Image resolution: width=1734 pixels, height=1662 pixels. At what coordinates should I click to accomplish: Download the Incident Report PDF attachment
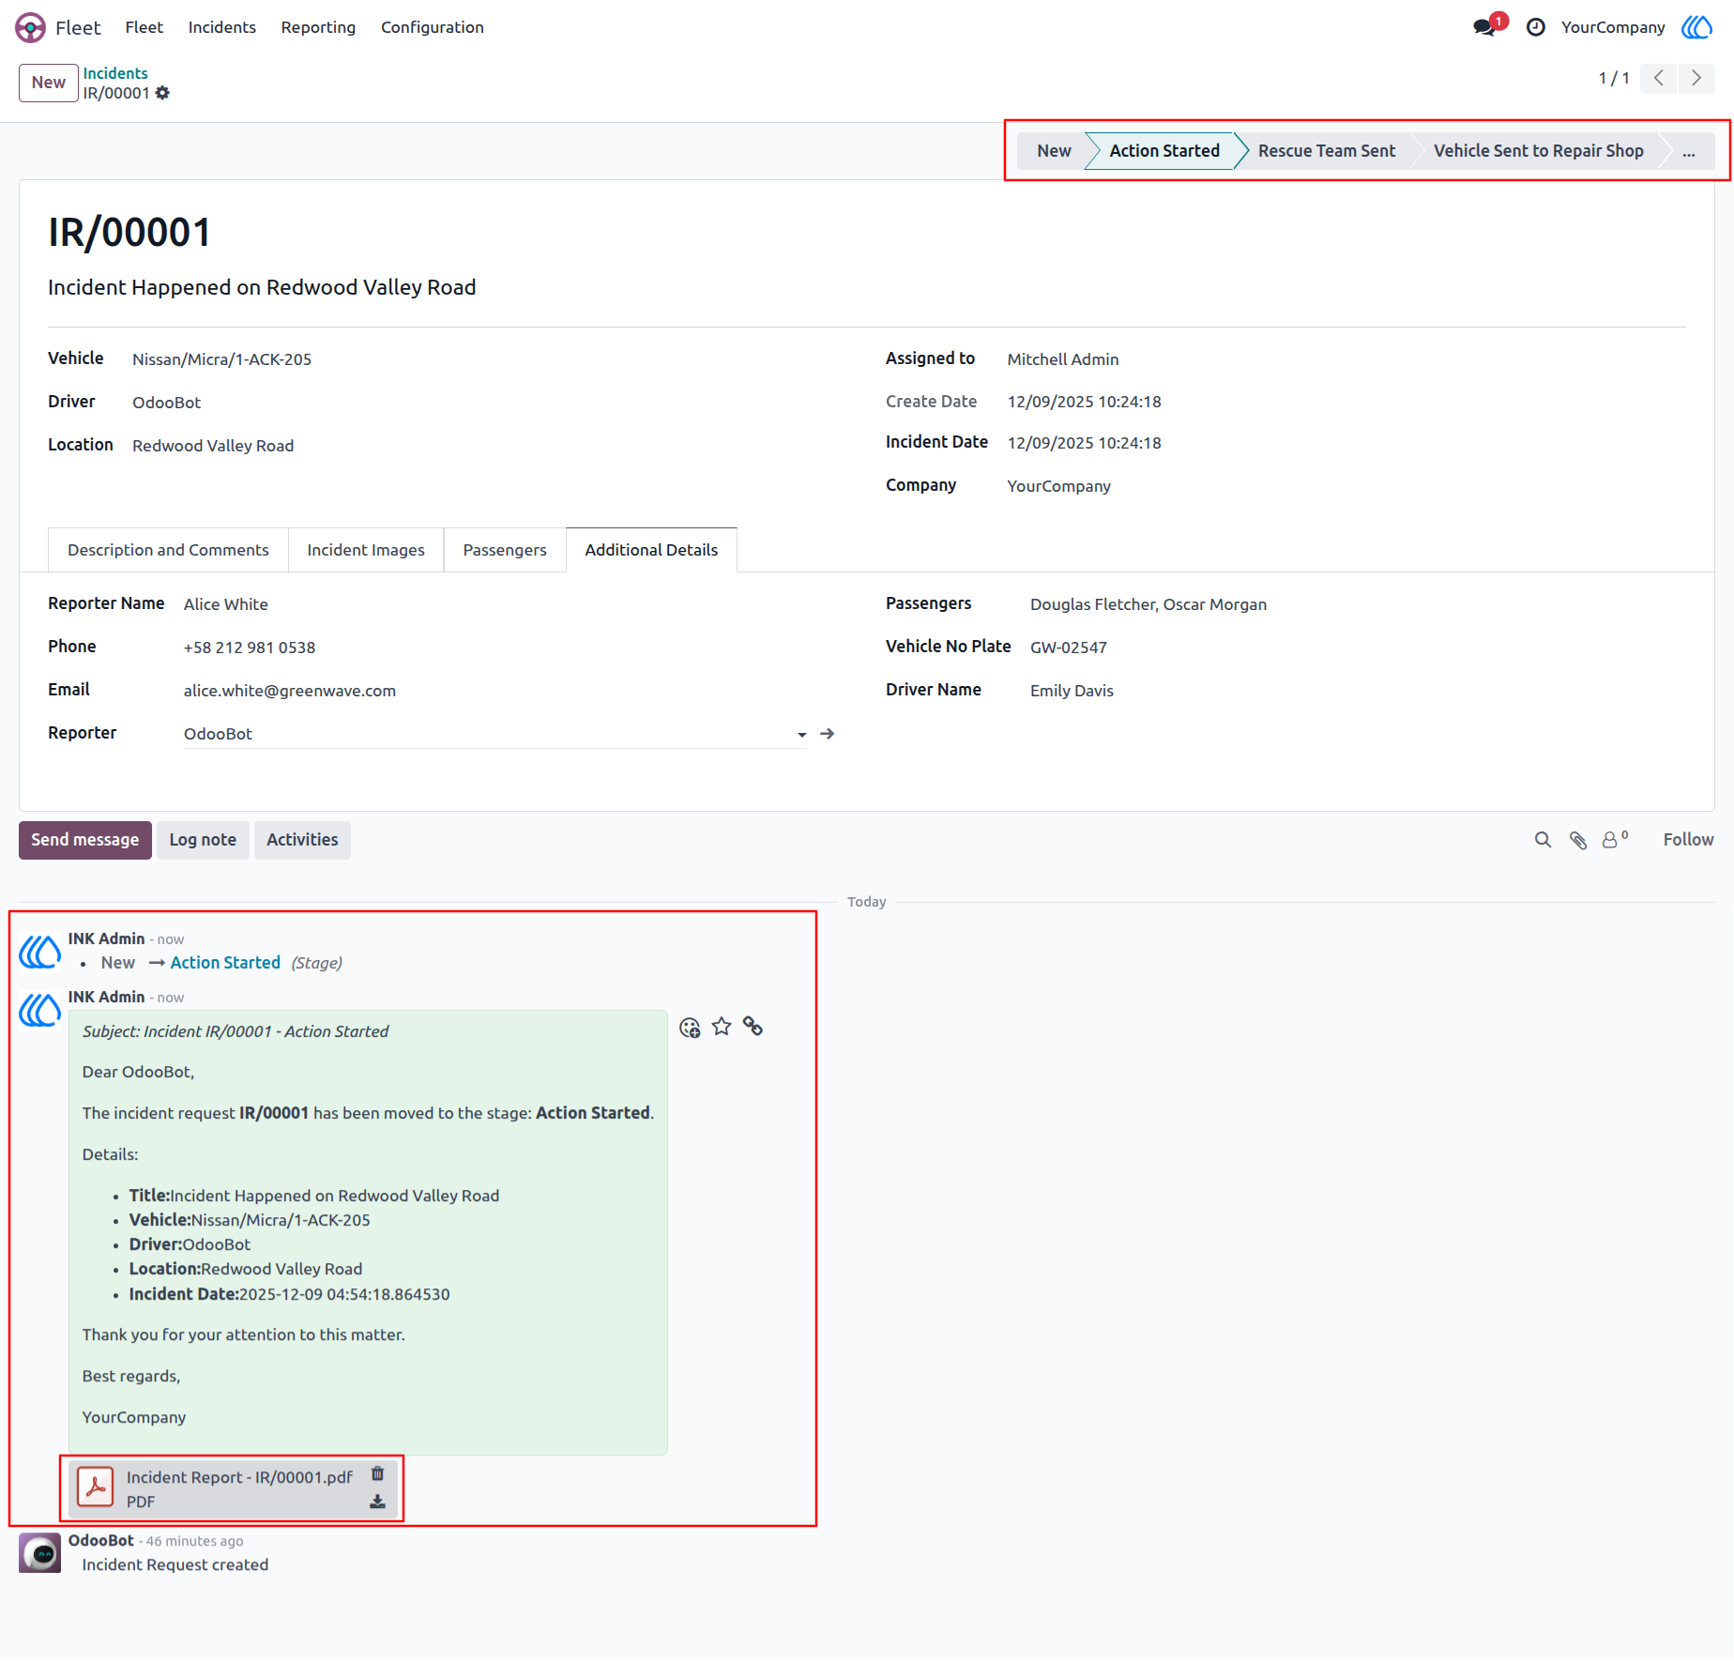377,1502
